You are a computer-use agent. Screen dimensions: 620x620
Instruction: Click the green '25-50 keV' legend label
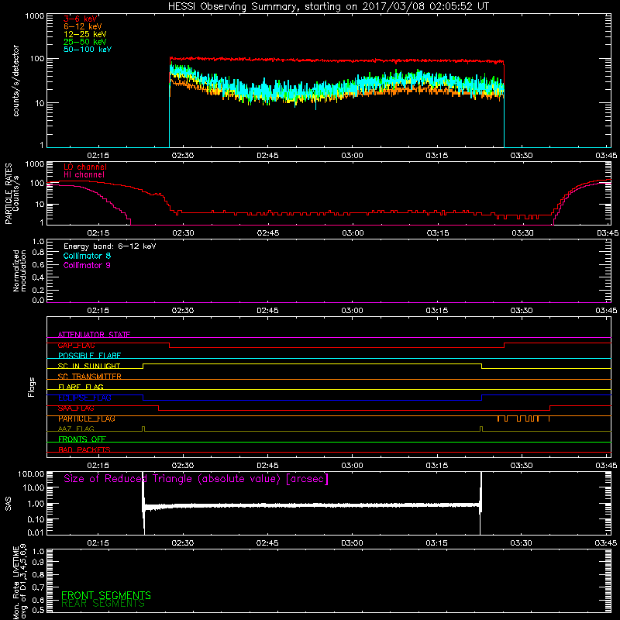[x=85, y=42]
